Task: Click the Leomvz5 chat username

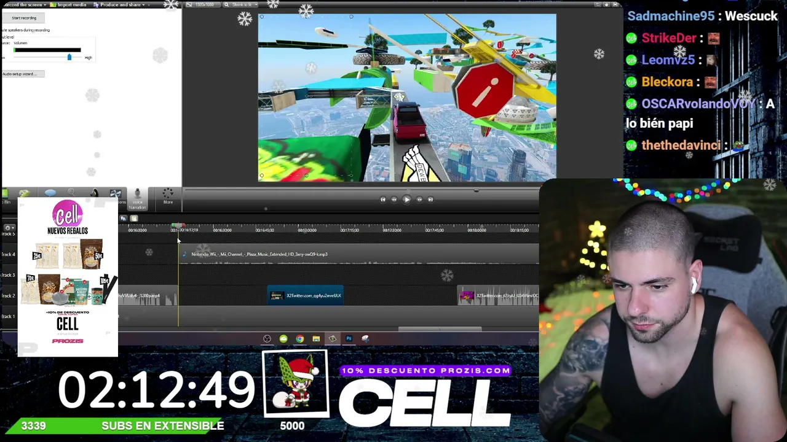Action: tap(668, 60)
